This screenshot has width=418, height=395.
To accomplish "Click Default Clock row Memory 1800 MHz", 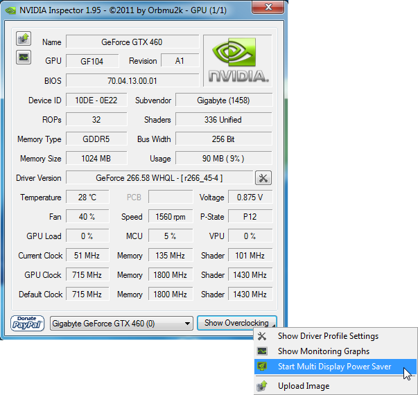I will click(171, 295).
